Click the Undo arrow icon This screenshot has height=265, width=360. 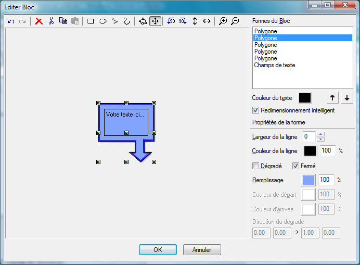coord(11,21)
